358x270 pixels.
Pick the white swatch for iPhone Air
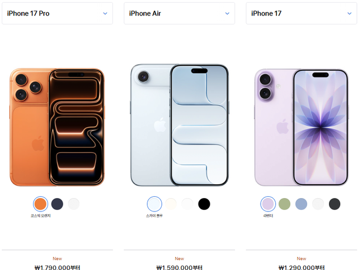[x=187, y=204]
